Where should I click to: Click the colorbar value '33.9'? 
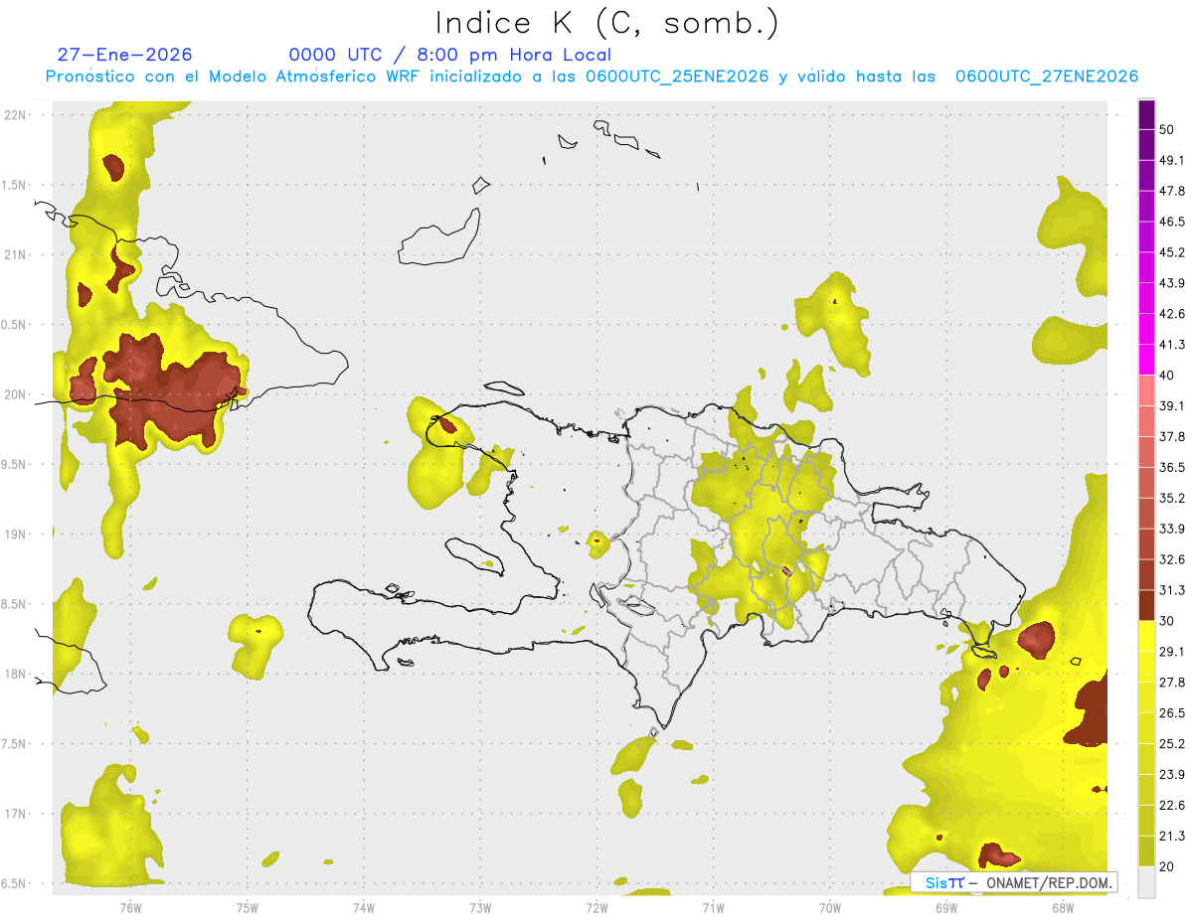click(x=1172, y=529)
